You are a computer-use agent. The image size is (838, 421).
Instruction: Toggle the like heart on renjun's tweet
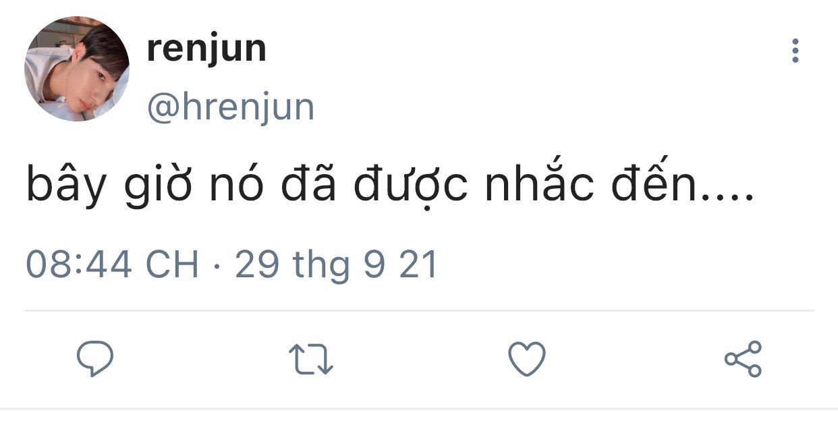526,359
